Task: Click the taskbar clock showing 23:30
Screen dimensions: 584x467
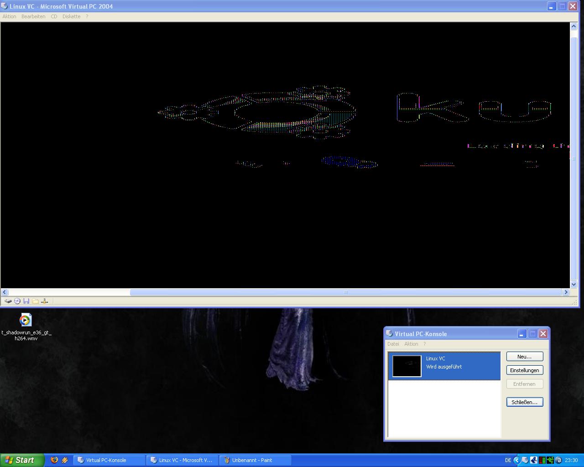Action: click(571, 460)
